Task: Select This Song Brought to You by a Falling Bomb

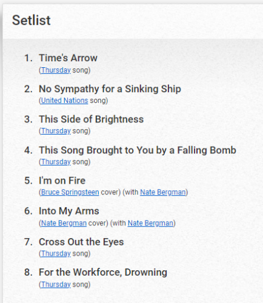Action: click(138, 150)
